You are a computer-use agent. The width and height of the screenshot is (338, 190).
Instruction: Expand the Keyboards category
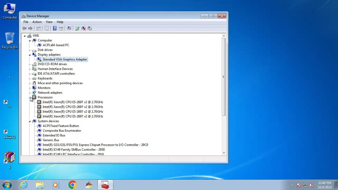(30, 78)
